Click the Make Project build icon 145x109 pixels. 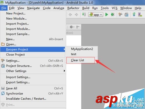84,15
